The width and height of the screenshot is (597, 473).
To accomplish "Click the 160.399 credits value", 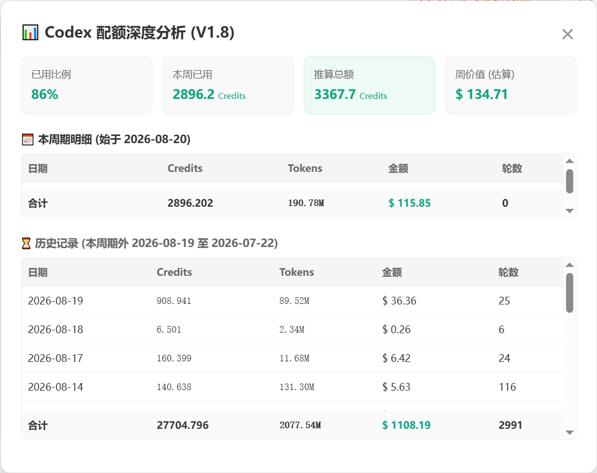I will click(174, 359).
